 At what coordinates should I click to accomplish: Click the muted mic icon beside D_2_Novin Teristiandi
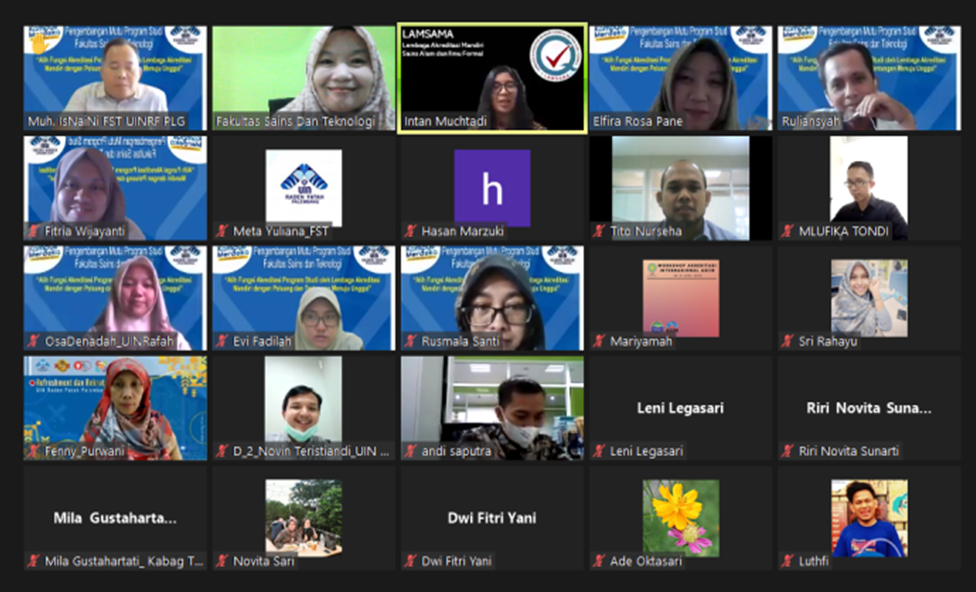click(221, 451)
